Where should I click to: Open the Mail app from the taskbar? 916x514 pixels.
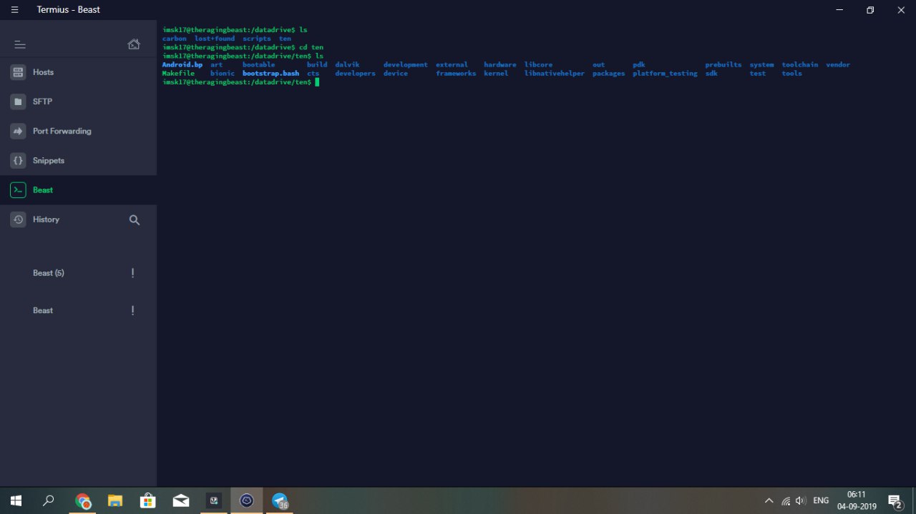pos(180,500)
